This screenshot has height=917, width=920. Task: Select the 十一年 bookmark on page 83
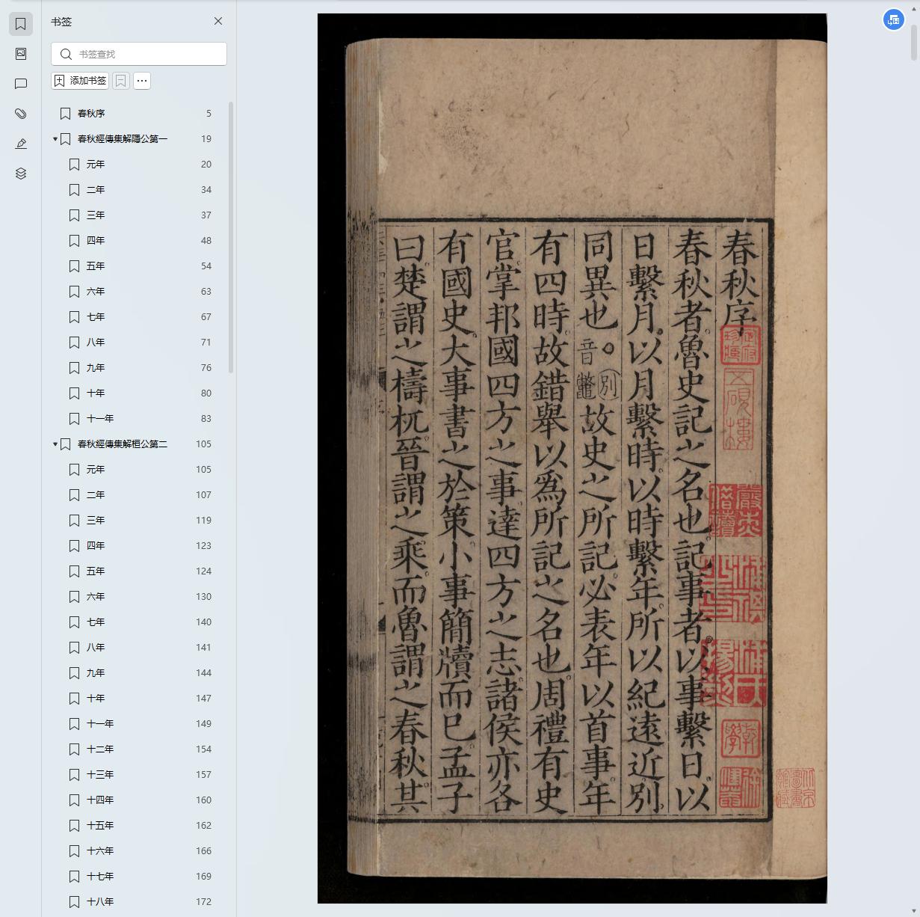click(x=100, y=419)
